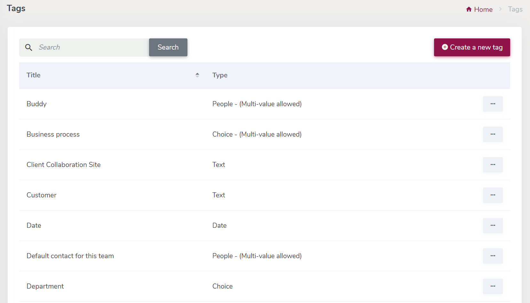Screen dimensions: 530x303
Task: Open the more options menu for Customer
Action: 493,195
